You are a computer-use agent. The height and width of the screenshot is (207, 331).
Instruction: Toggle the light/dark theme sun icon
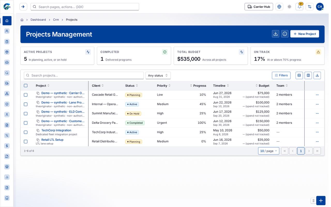tap(289, 7)
